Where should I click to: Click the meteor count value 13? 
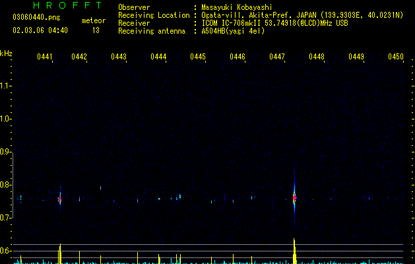click(96, 30)
